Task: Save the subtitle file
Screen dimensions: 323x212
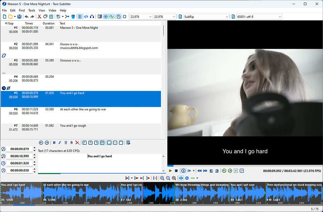Action: 19,17
